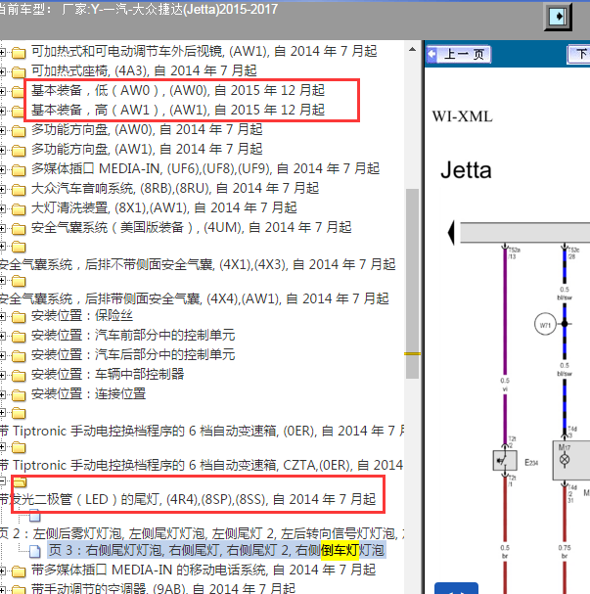Expand 安装位置：连接位置 tree node
The height and width of the screenshot is (594, 590).
point(2,395)
